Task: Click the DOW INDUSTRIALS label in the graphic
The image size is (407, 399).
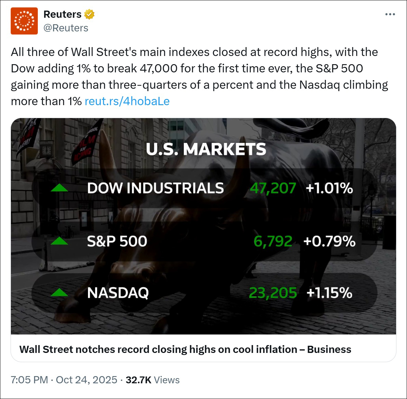Action: (x=156, y=188)
